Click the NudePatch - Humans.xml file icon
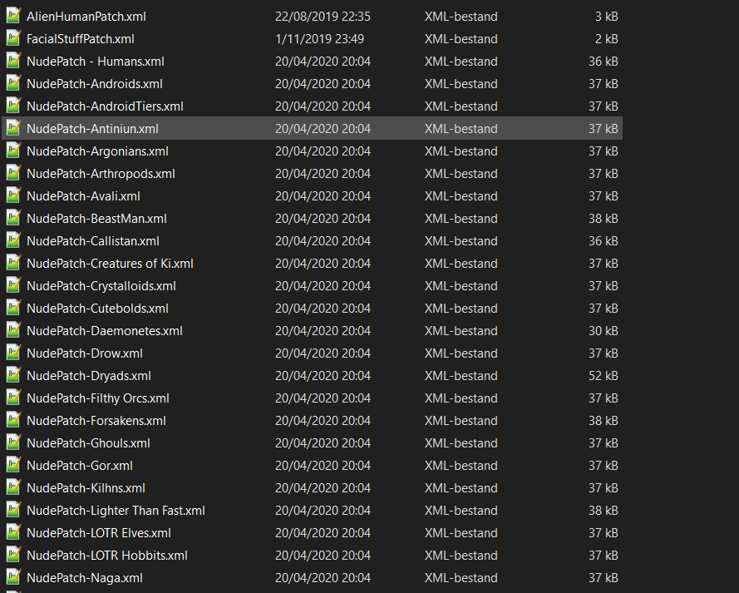 (x=13, y=62)
